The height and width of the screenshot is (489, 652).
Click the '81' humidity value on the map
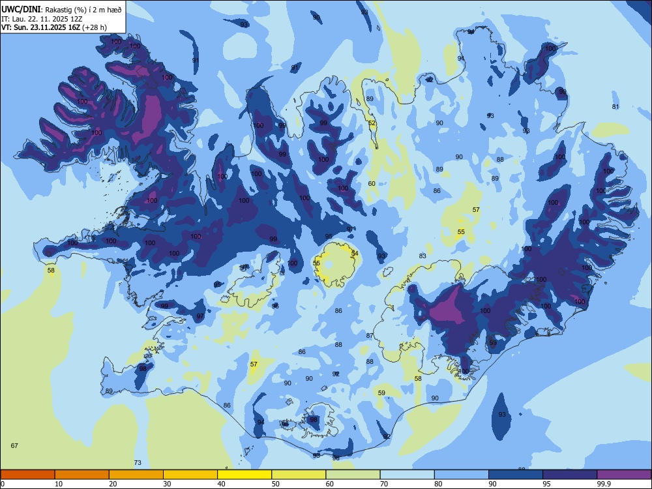pyautogui.click(x=615, y=106)
